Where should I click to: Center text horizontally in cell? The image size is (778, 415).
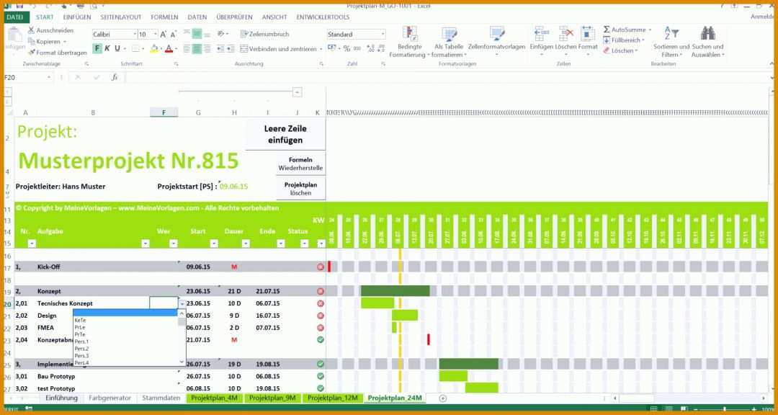click(x=197, y=49)
